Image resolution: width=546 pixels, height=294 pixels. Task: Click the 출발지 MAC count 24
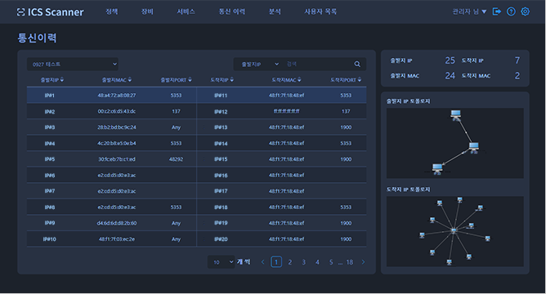[x=450, y=75]
